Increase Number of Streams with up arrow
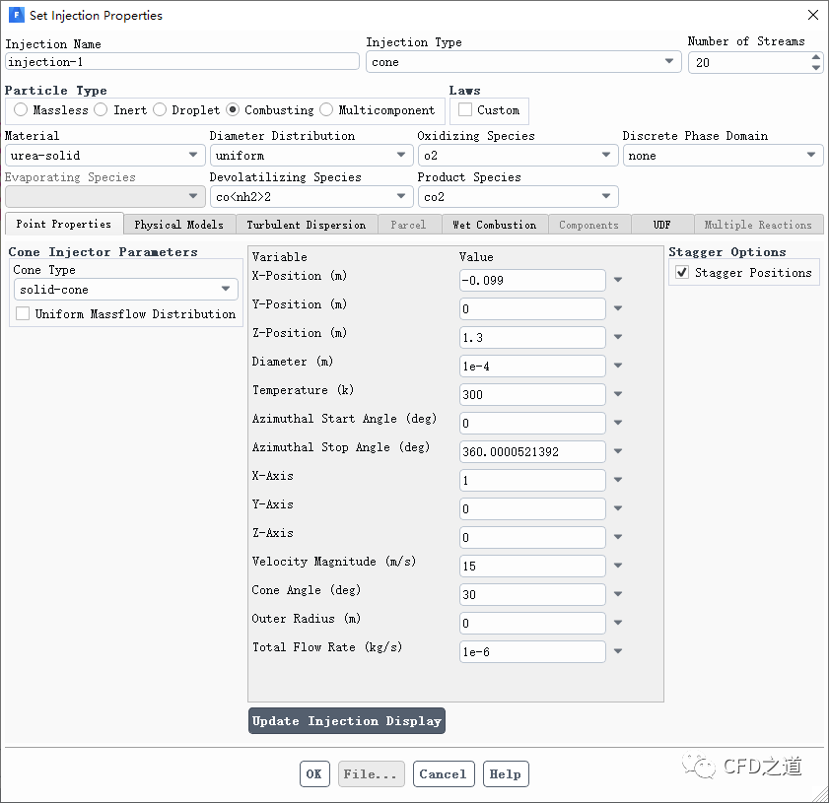 point(815,57)
